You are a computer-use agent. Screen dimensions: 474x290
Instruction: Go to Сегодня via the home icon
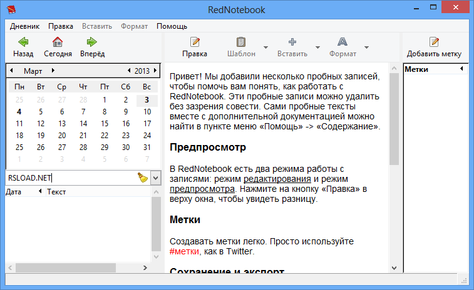58,42
